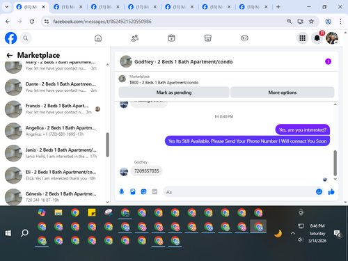Image resolution: width=348 pixels, height=261 pixels.
Task: Click chat pane scroll-down arrow
Action: 335,179
